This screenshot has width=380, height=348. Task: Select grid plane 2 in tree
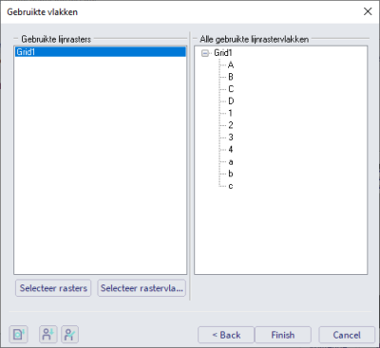click(231, 125)
